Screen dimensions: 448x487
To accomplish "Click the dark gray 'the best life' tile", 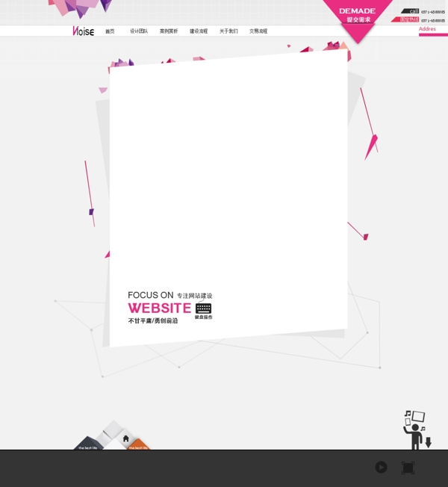I will pyautogui.click(x=88, y=444).
